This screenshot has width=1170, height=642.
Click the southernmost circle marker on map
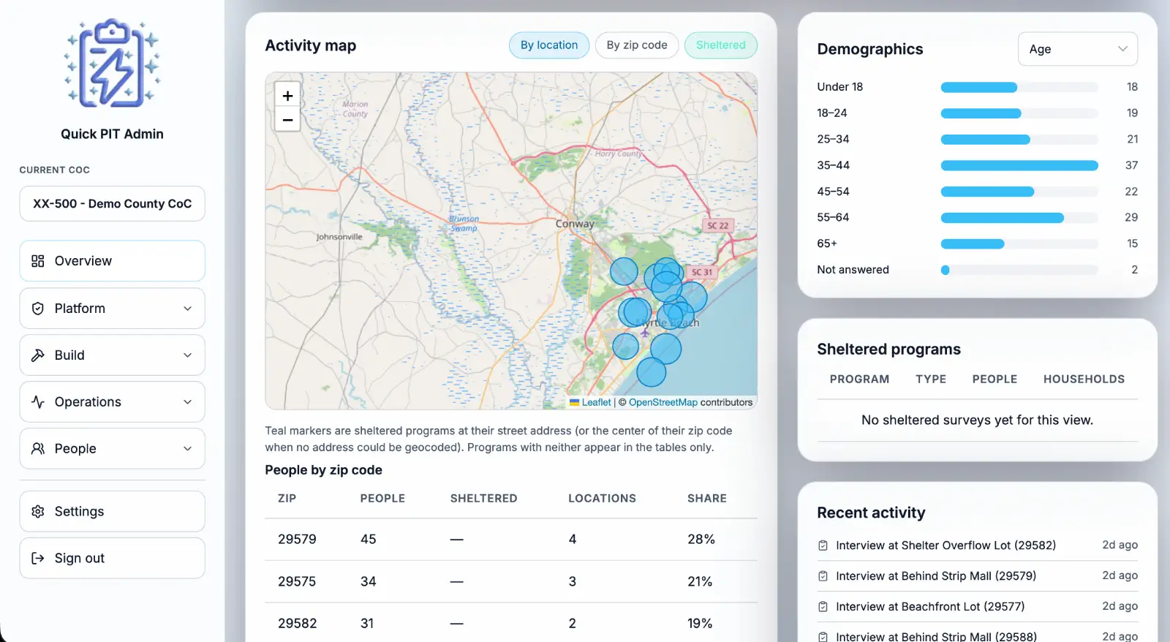(651, 372)
